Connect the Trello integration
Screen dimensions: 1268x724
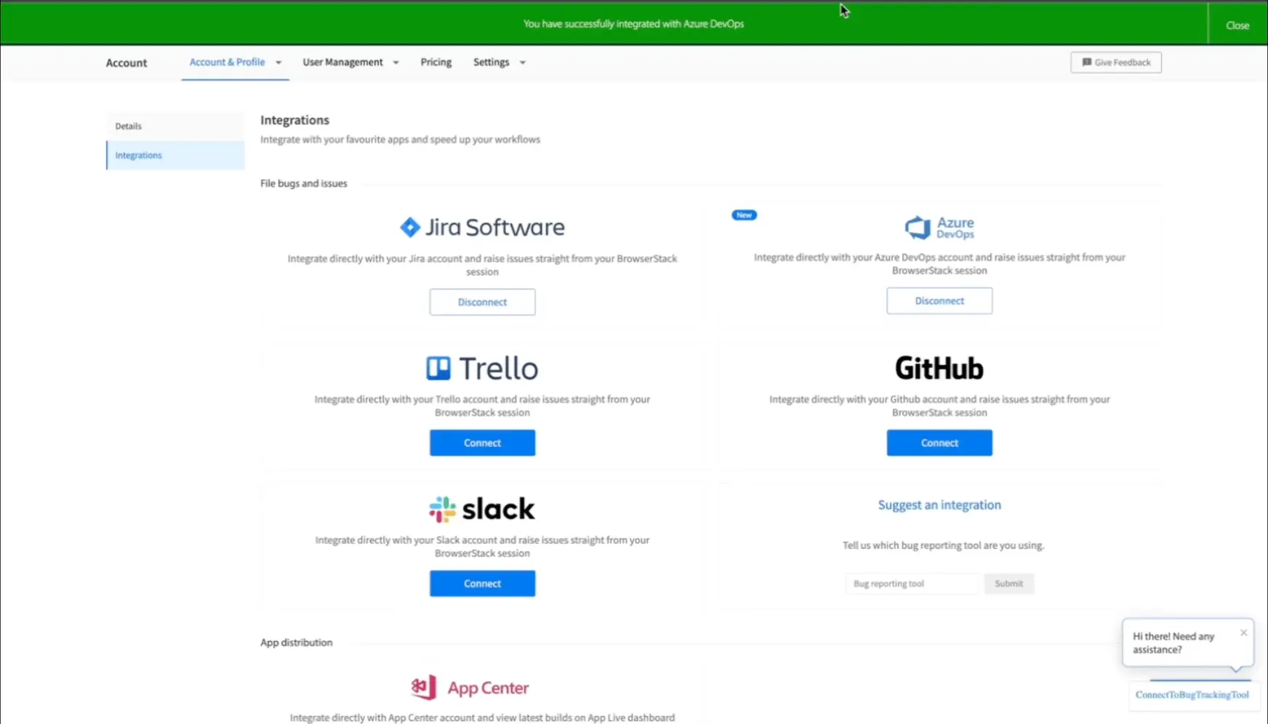(482, 443)
